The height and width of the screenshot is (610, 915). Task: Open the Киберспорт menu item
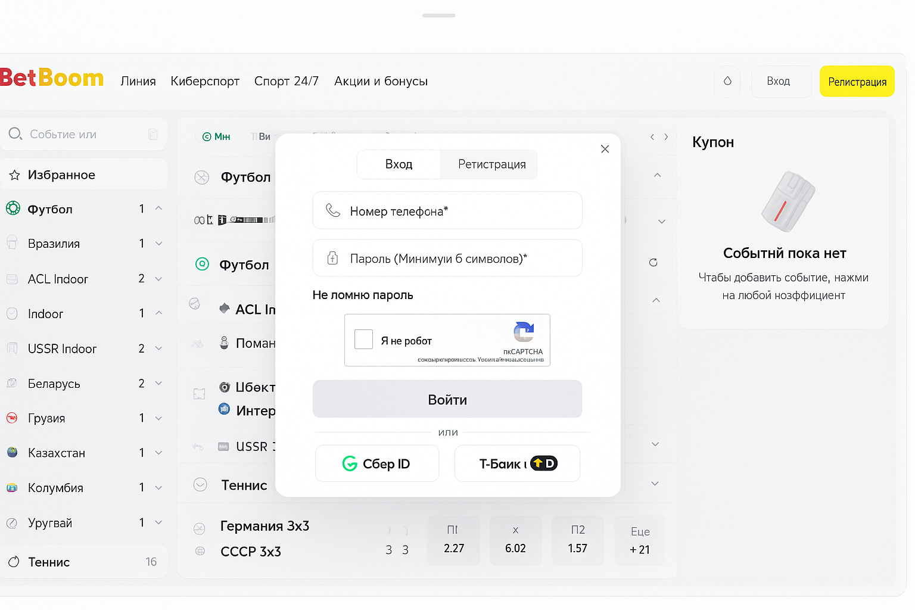click(x=205, y=81)
